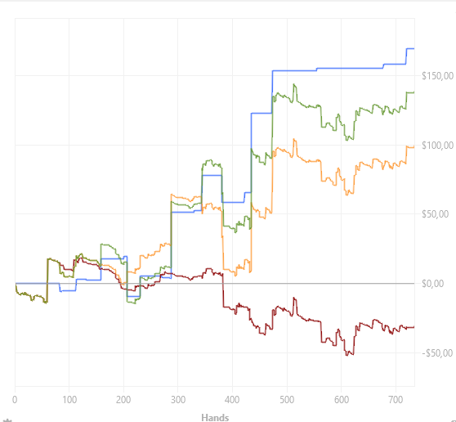Viewport: 456px width, 422px height.
Task: Click the 300 tick on Hands axis
Action: [177, 400]
